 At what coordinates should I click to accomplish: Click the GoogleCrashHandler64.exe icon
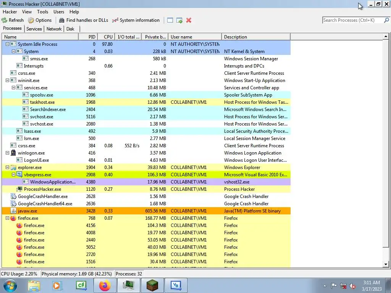click(13, 204)
